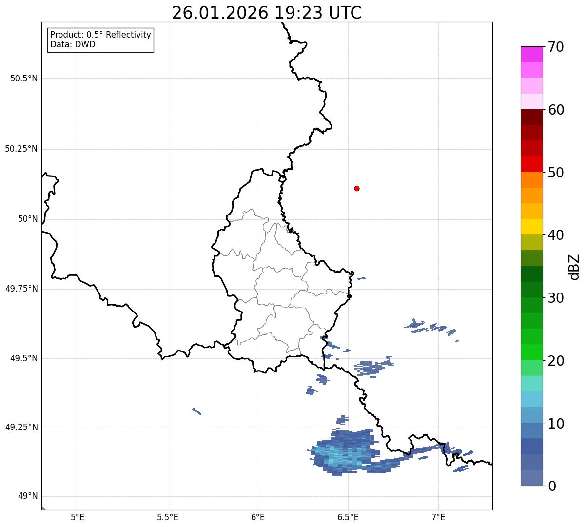The width and height of the screenshot is (586, 527).
Task: Click the colorbar tick label 70
Action: point(556,47)
